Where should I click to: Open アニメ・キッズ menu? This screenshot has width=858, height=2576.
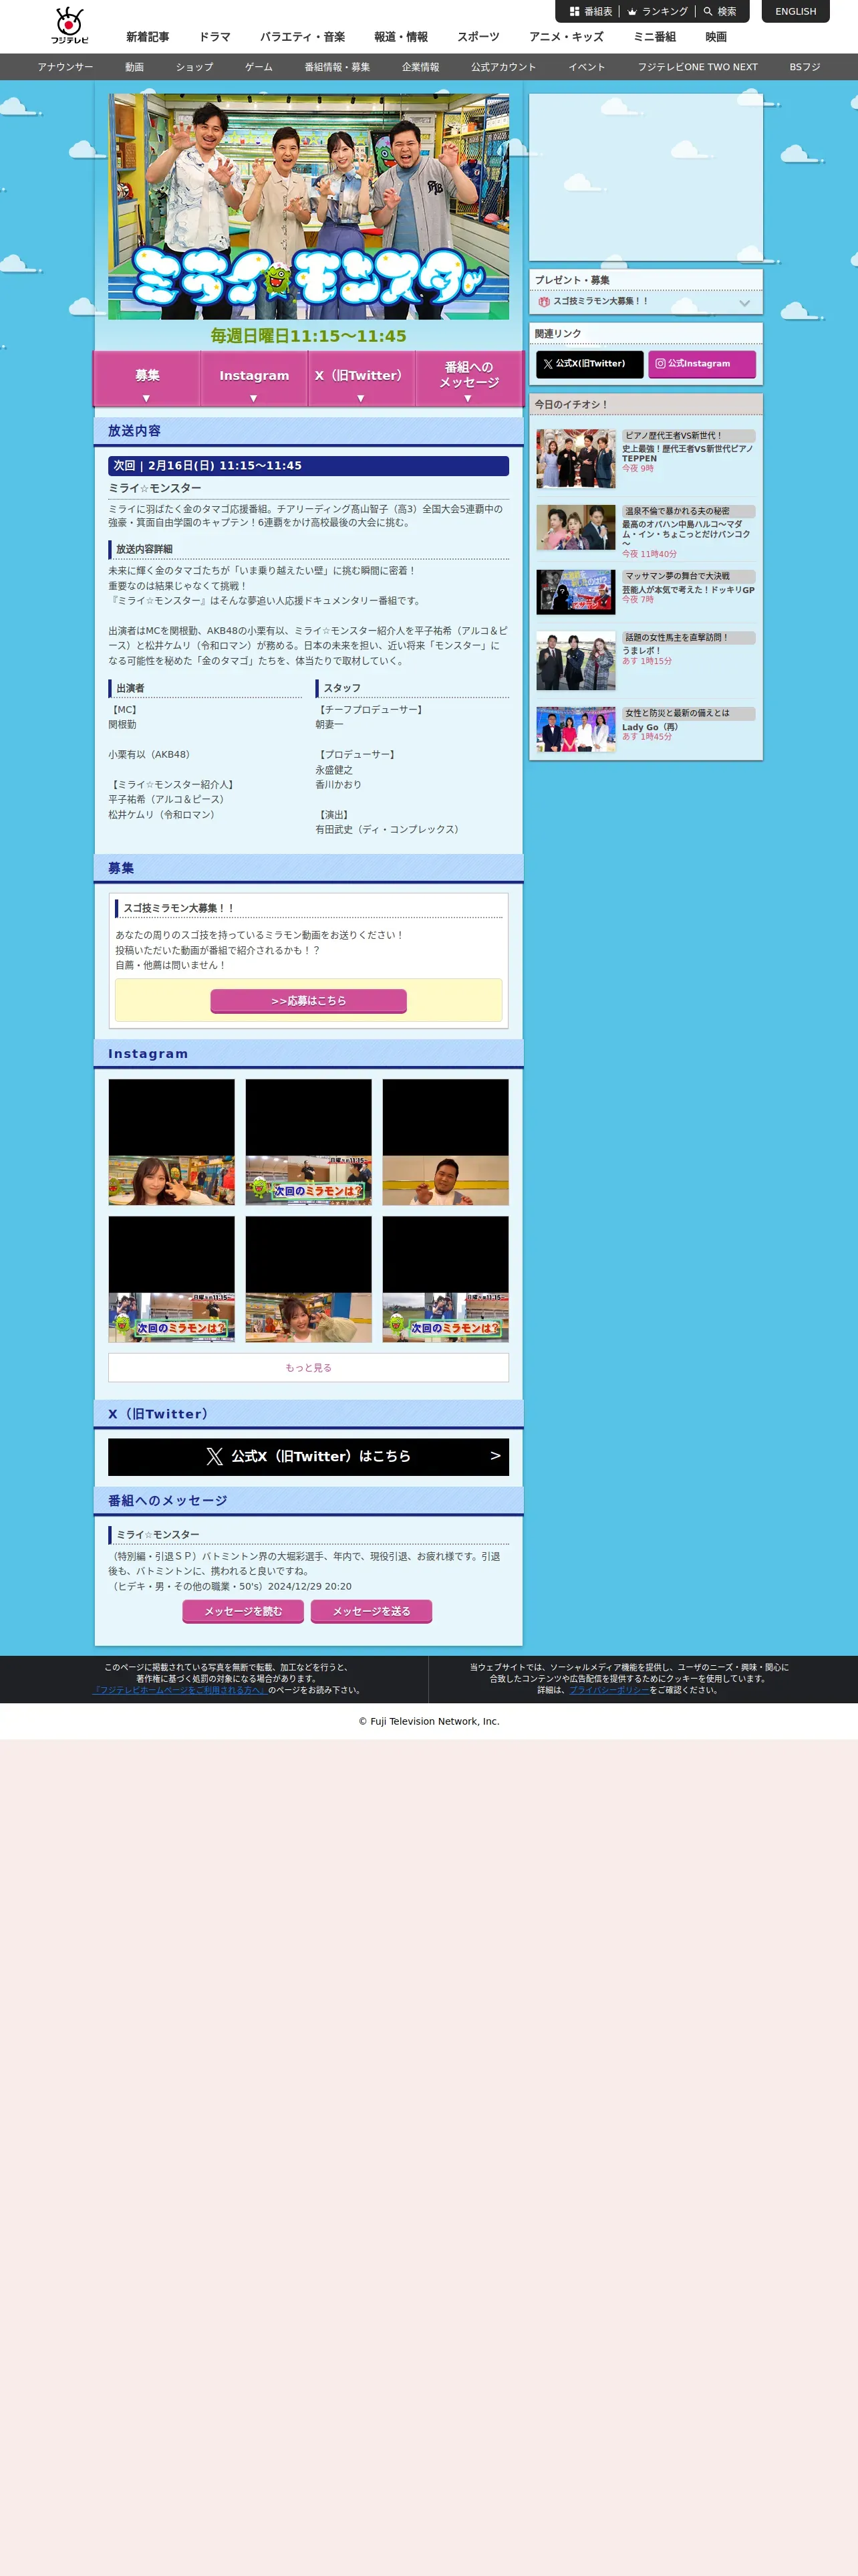coord(567,37)
